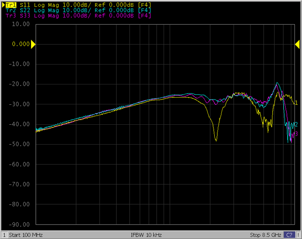The height and width of the screenshot is (239, 302).
Task: Select the yellow trace 1 end marker
Action: point(296,103)
